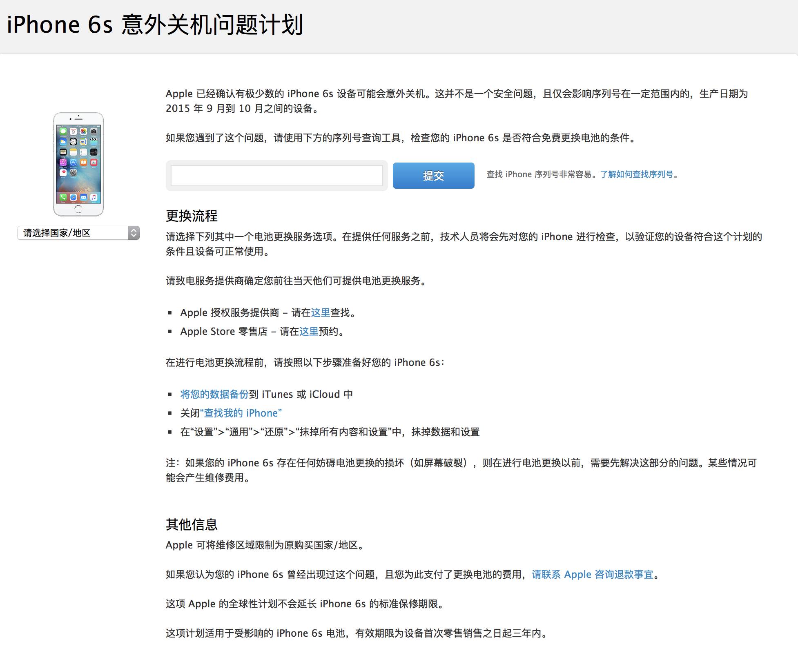798x660 pixels.
Task: Click the up-down arrows on country dropdown
Action: [x=134, y=233]
